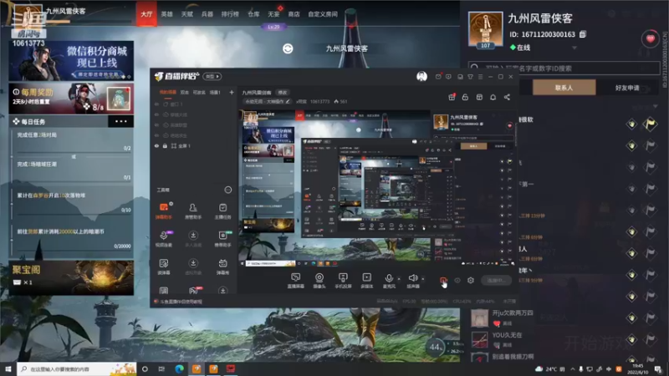669x376 pixels.
Task: Toggle visibility eye of 全屏 1 source
Action: [x=156, y=145]
